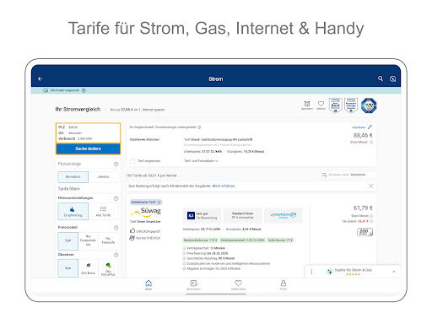The height and width of the screenshot is (324, 432).
Task: Select the Jährlich price display option
Action: (x=103, y=177)
